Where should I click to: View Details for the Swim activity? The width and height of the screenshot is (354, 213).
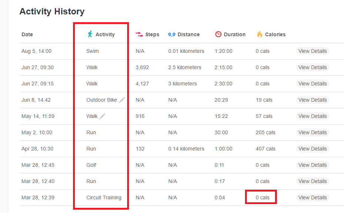click(x=312, y=51)
